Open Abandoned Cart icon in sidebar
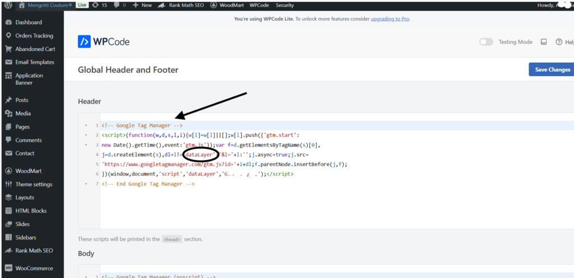 coord(9,49)
